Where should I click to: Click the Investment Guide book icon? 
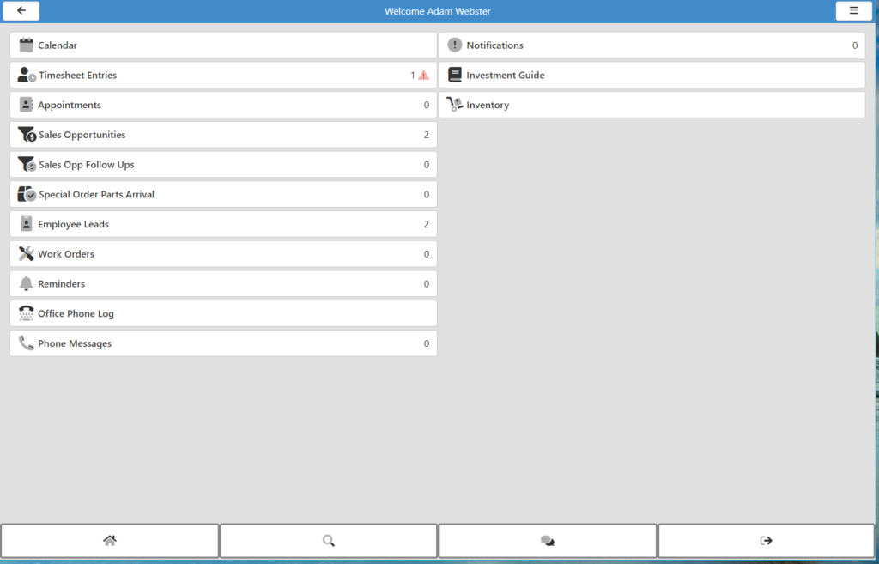pyautogui.click(x=454, y=75)
